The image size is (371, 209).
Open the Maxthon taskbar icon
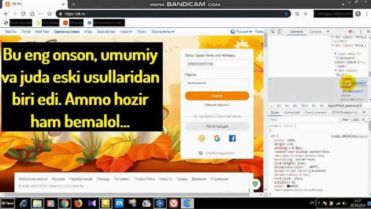click(x=119, y=203)
